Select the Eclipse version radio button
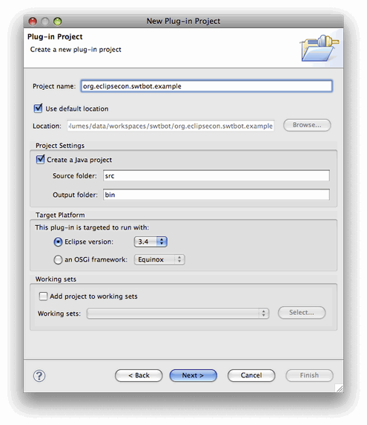The image size is (367, 425). click(x=58, y=241)
